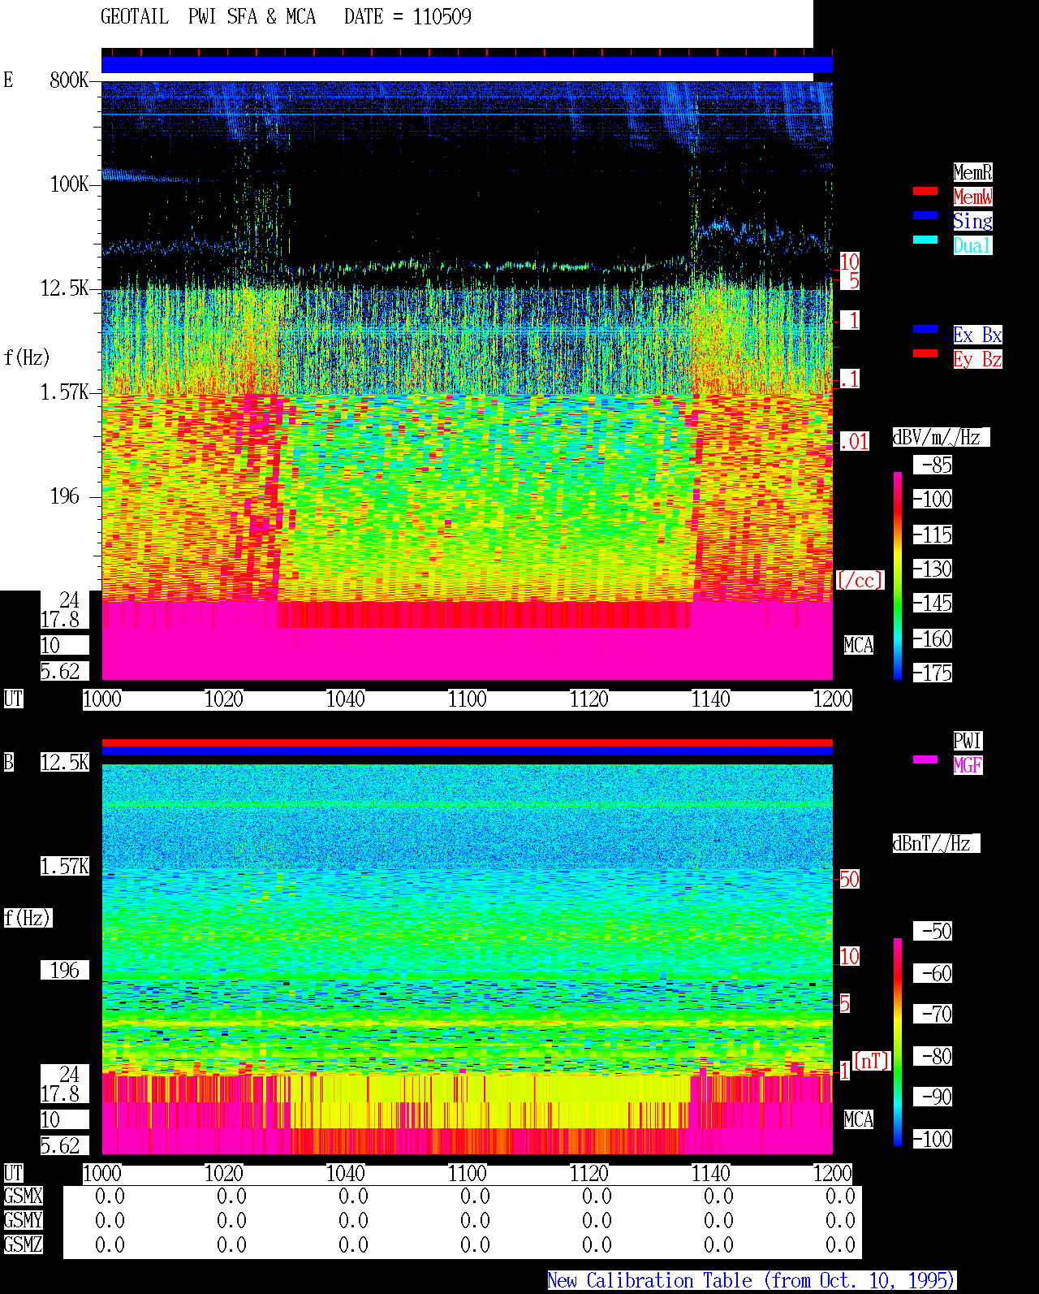Viewport: 1039px width, 1294px height.
Task: Click the '100K' frequency axis label
Action: point(69,184)
